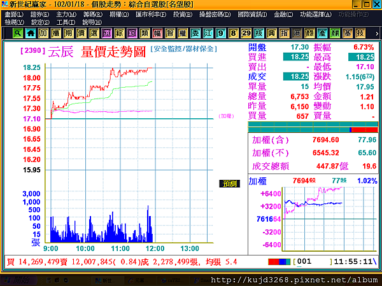This screenshot has width=382, height=286.
Task: Go to the home screen icon
Action: [31, 33]
